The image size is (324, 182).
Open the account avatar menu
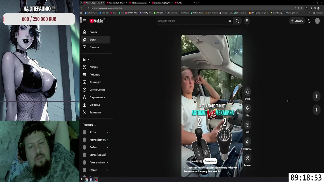[317, 21]
